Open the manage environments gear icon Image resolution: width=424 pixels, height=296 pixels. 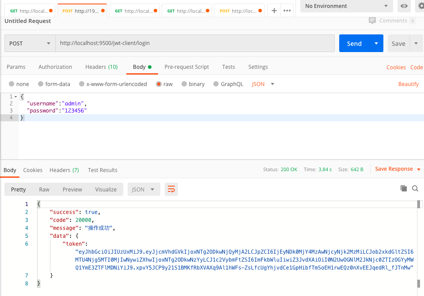point(420,6)
